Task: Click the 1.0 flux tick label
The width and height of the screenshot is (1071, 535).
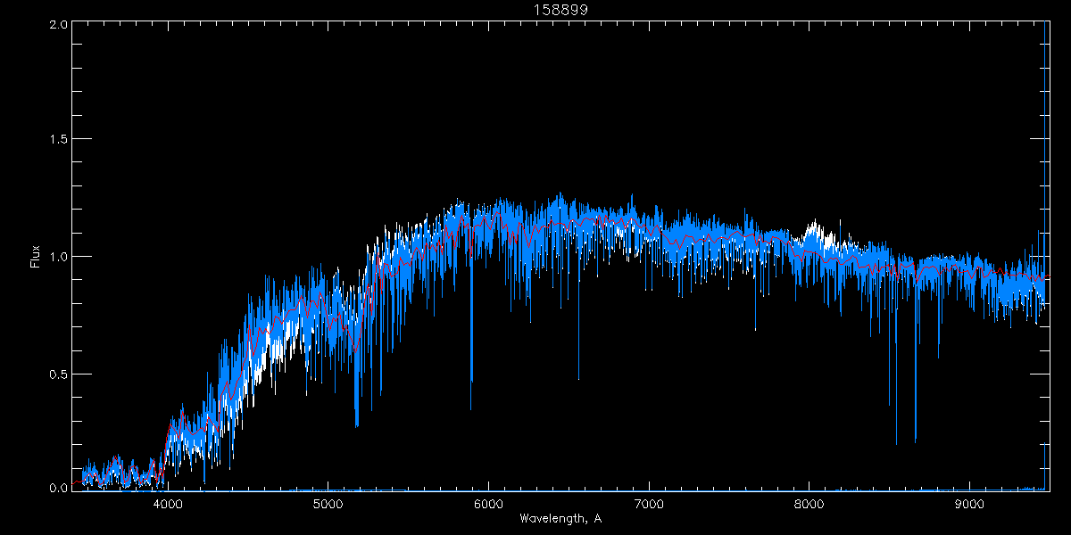Action: 58,257
